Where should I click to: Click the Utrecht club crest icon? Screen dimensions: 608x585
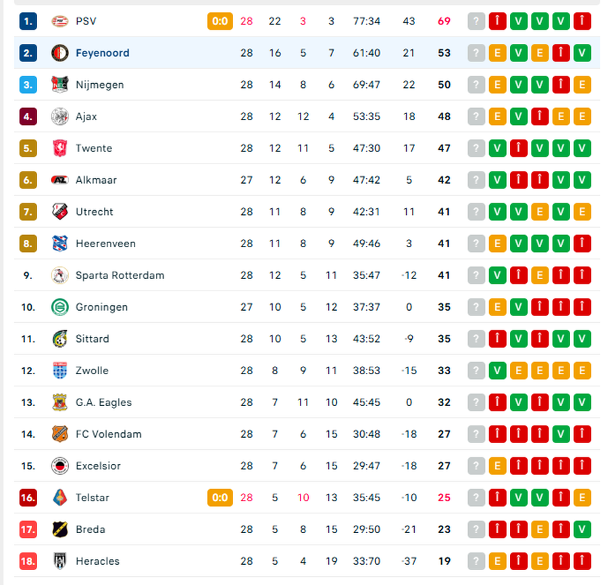tap(60, 211)
